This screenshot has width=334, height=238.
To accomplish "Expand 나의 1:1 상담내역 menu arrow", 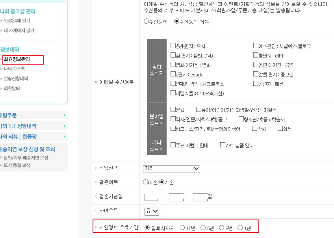I will pyautogui.click(x=64, y=126).
